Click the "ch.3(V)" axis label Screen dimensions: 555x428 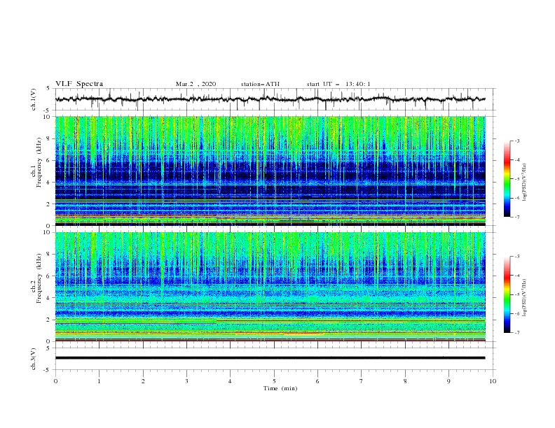point(34,359)
